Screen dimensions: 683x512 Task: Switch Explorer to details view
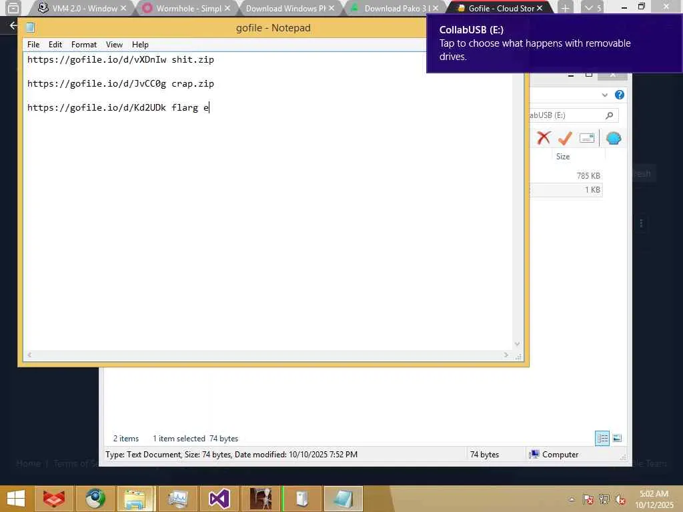click(602, 438)
